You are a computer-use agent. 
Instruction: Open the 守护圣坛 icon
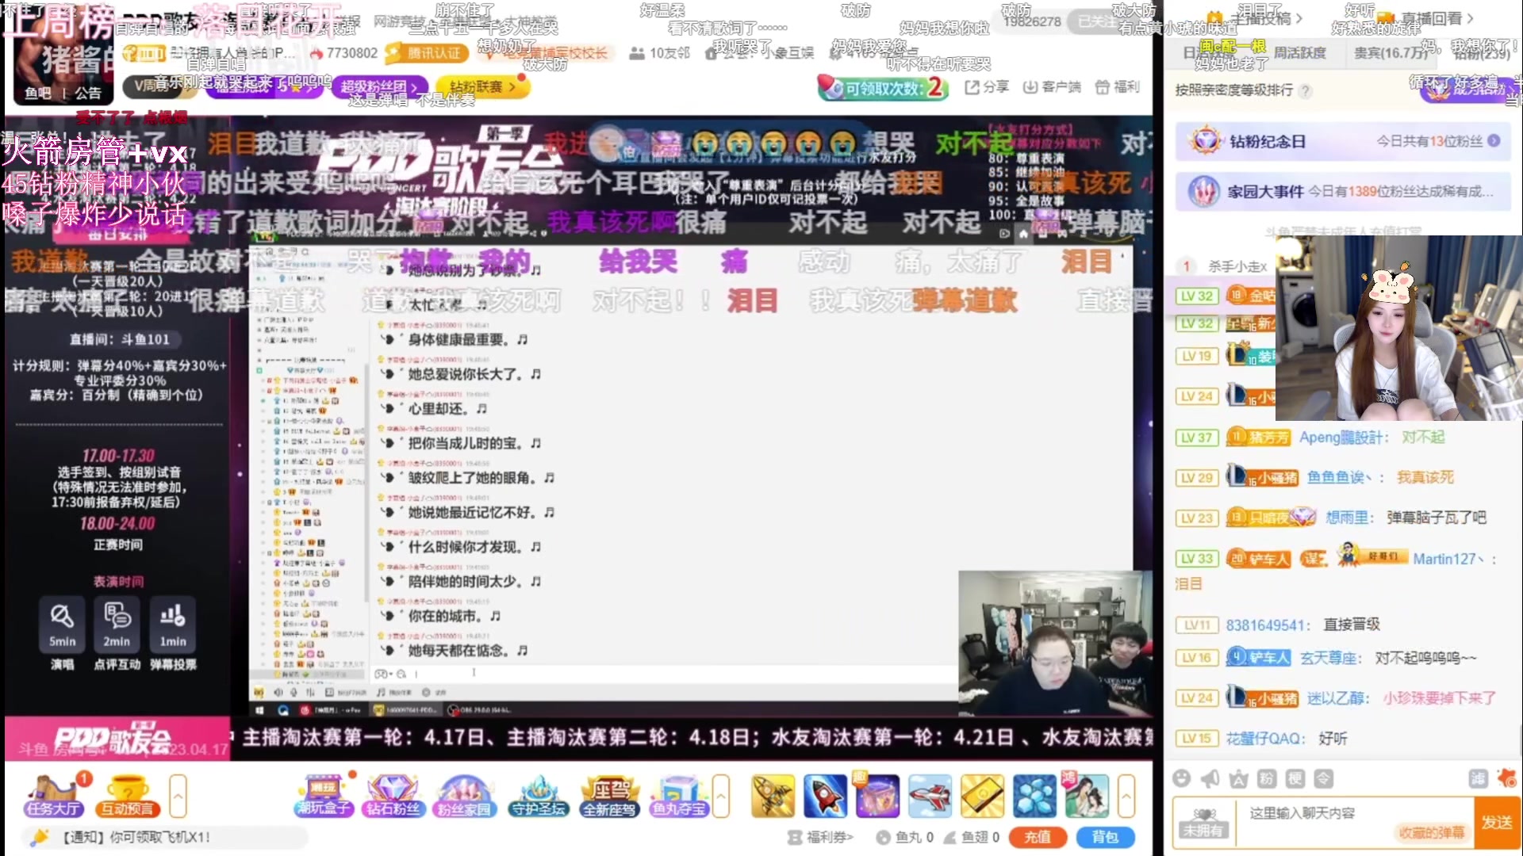539,796
